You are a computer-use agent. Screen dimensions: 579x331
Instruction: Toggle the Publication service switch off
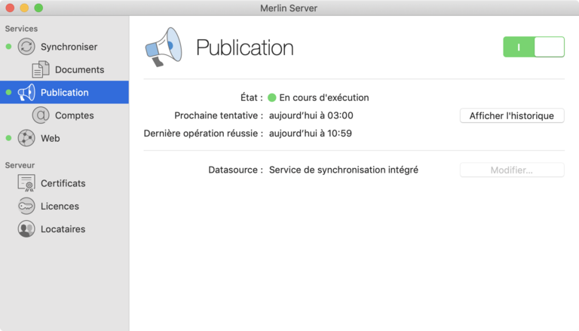[x=534, y=47]
